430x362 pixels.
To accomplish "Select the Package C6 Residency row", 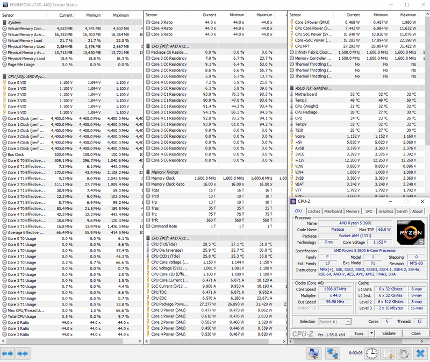I will tap(216, 52).
